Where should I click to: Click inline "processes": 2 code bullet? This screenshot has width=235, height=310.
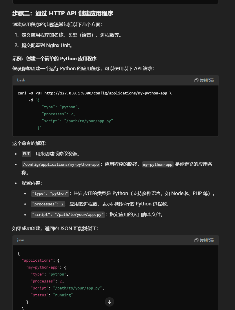pos(48,204)
